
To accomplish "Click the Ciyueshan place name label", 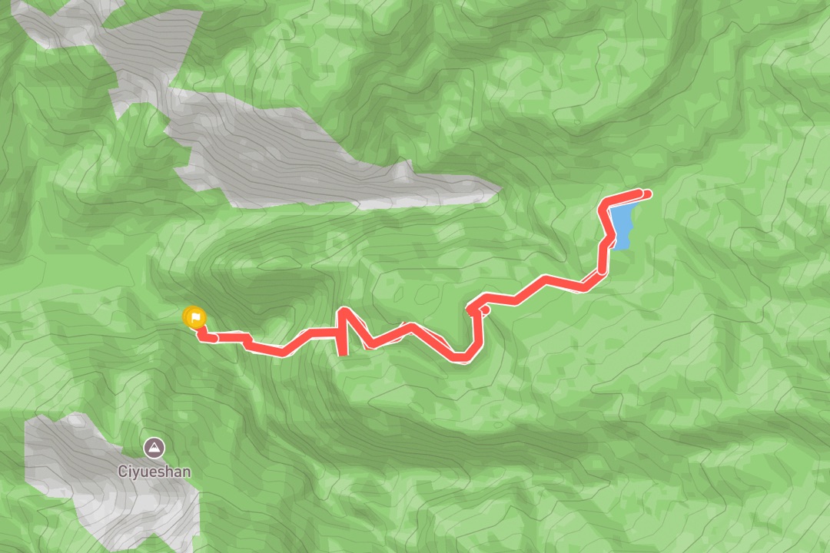I will 154,472.
